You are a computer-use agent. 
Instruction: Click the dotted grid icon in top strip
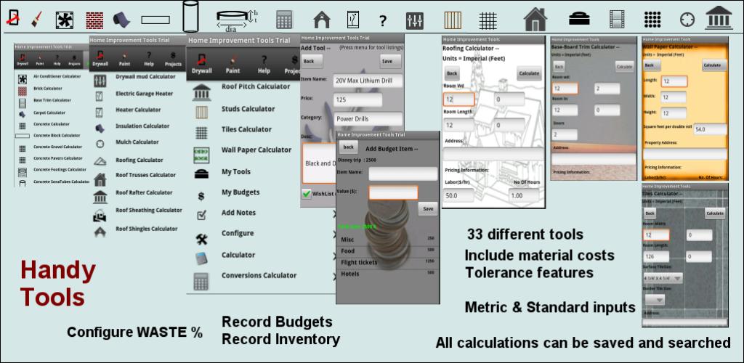[653, 20]
